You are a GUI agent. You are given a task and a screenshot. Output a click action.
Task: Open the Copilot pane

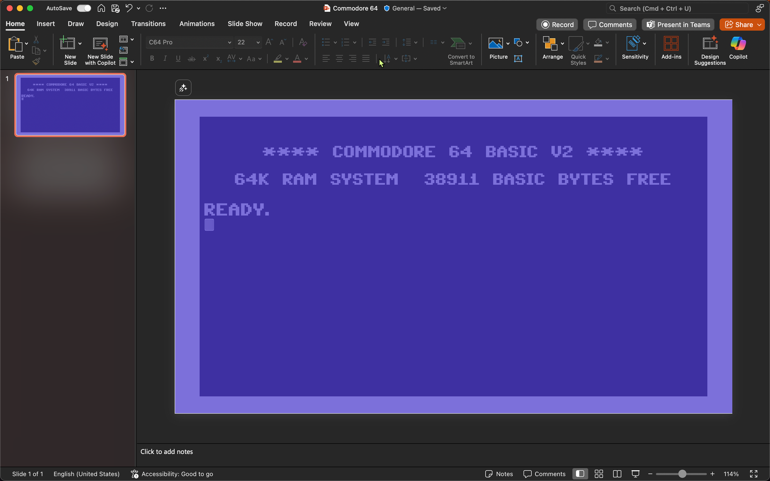[x=738, y=48]
